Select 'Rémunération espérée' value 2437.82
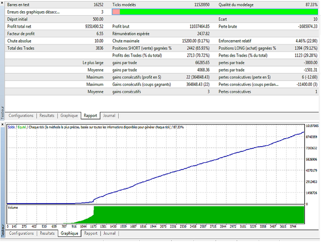Screen dimensions: 322x242 point(203,34)
